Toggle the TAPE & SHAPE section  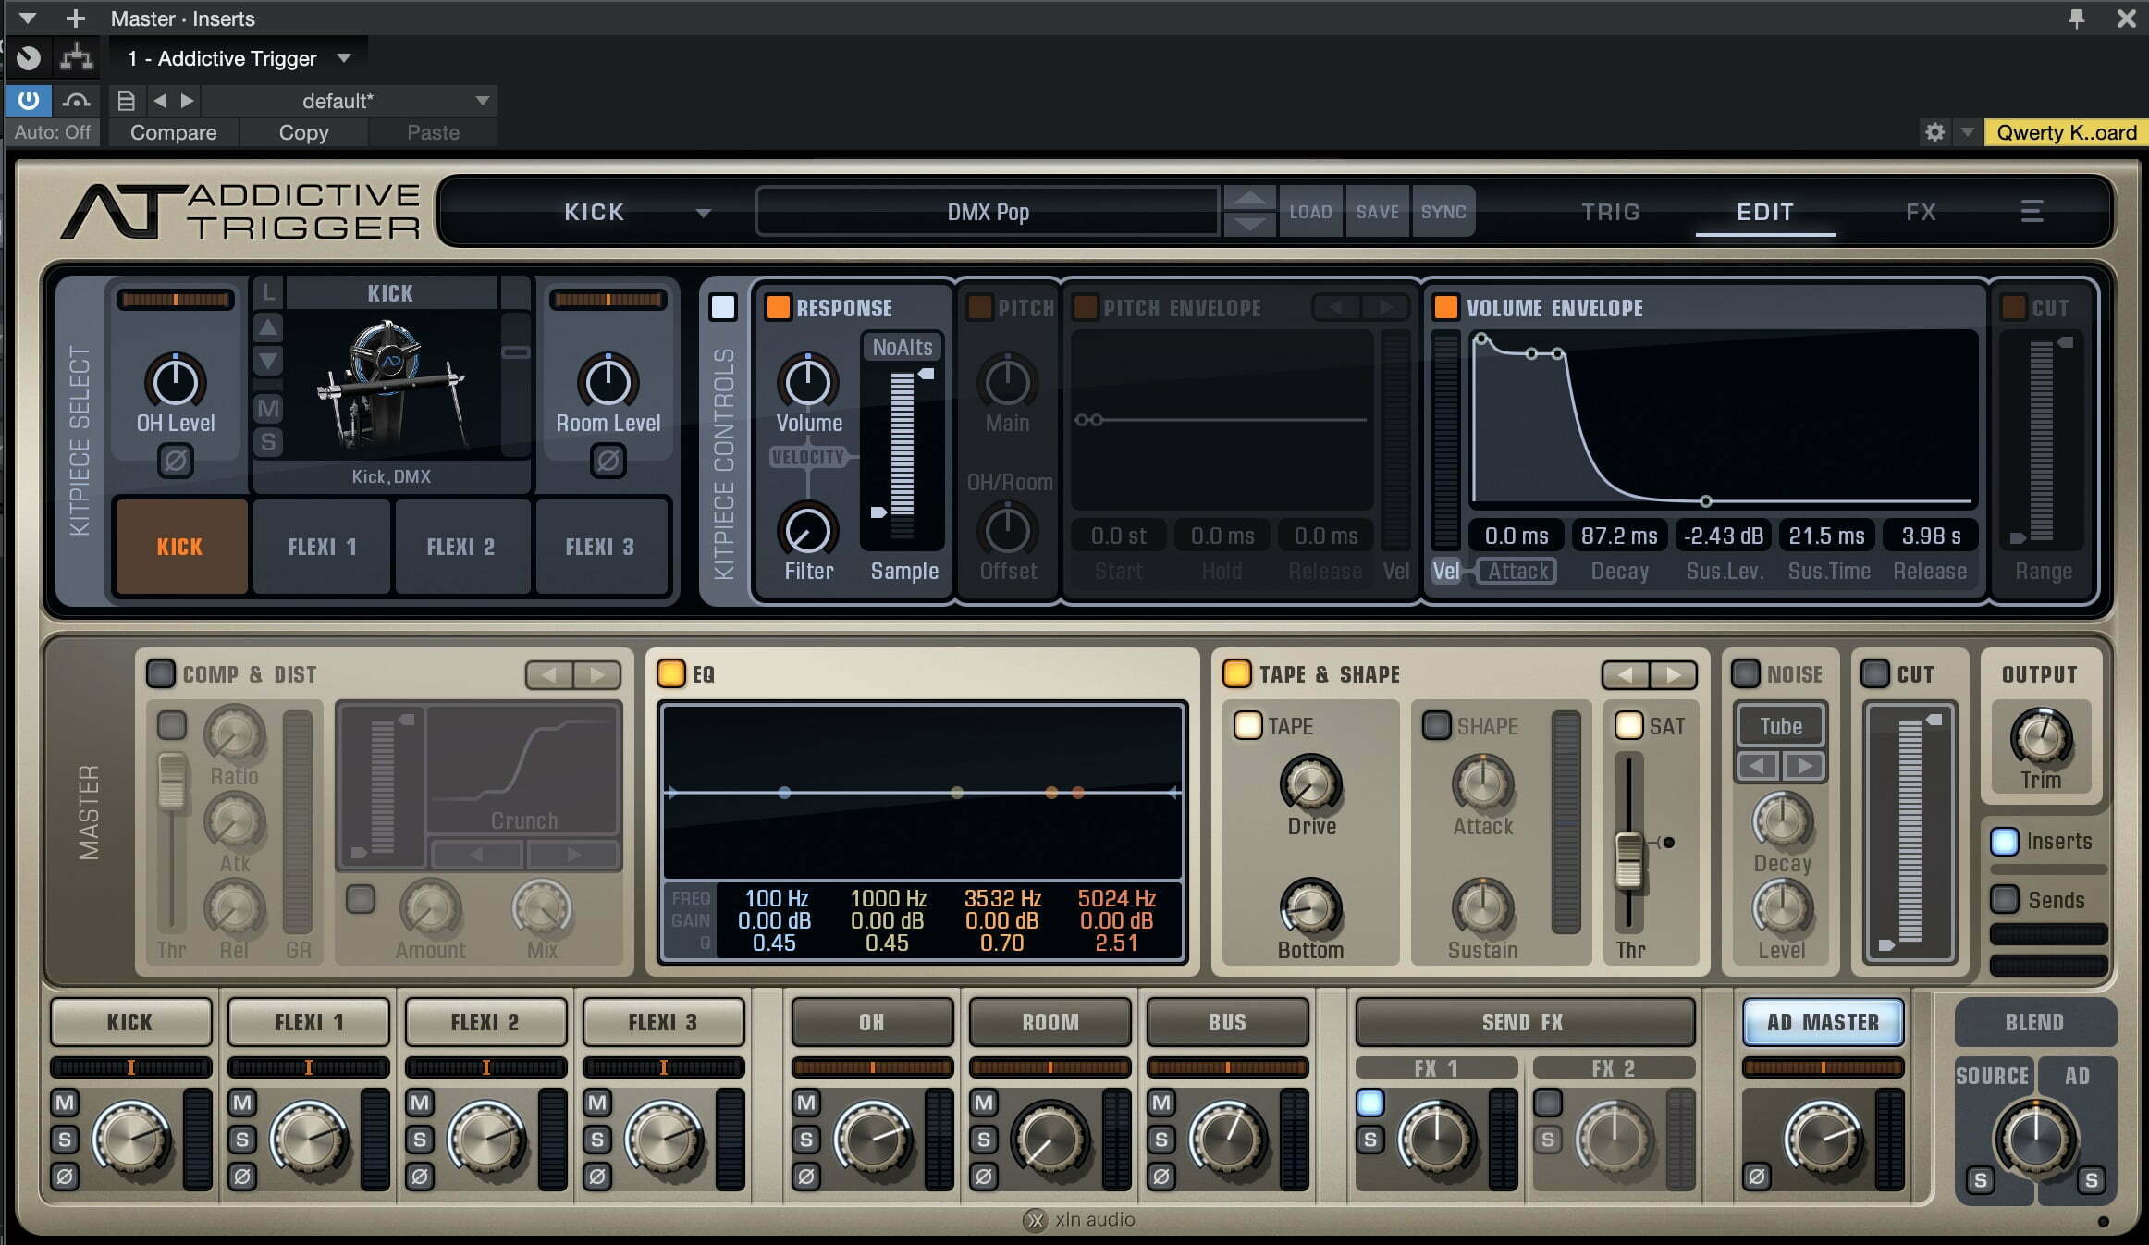1237,673
